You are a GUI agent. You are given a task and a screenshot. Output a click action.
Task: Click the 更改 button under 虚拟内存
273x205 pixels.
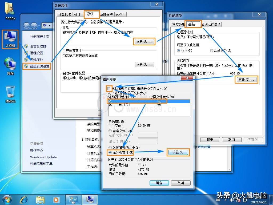246,80
